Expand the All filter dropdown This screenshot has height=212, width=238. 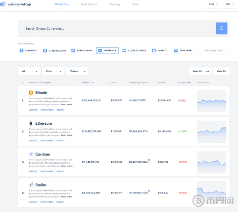pos(29,71)
